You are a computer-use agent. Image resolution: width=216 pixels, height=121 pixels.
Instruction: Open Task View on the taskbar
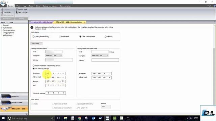[58, 118]
